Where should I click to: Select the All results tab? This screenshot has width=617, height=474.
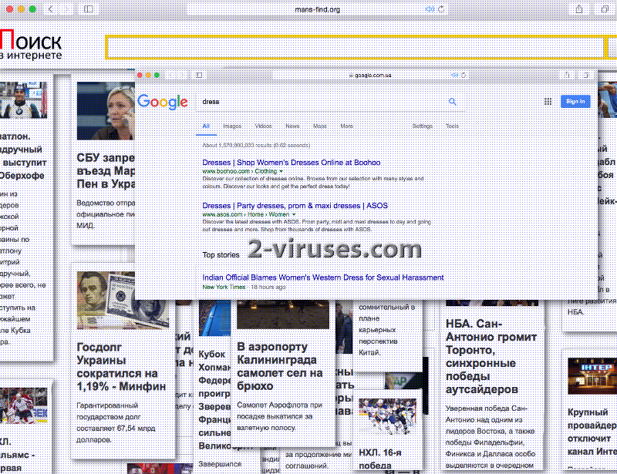click(206, 126)
